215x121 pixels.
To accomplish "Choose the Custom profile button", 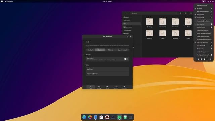I will [x=100, y=50].
